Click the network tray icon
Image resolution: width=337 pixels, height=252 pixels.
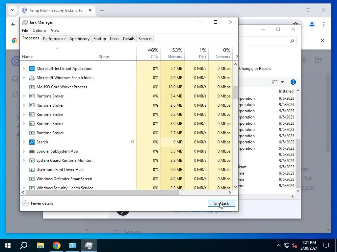pos(287,245)
